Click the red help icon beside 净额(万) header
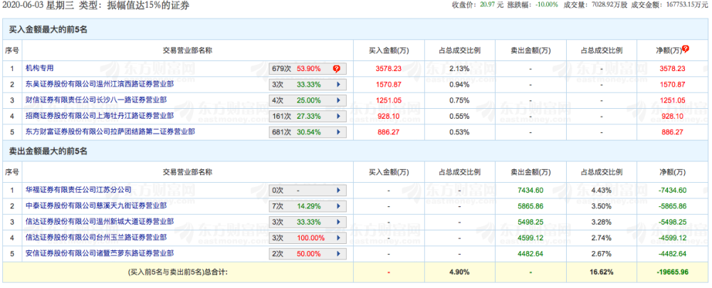This screenshot has width=712, height=288. point(686,49)
